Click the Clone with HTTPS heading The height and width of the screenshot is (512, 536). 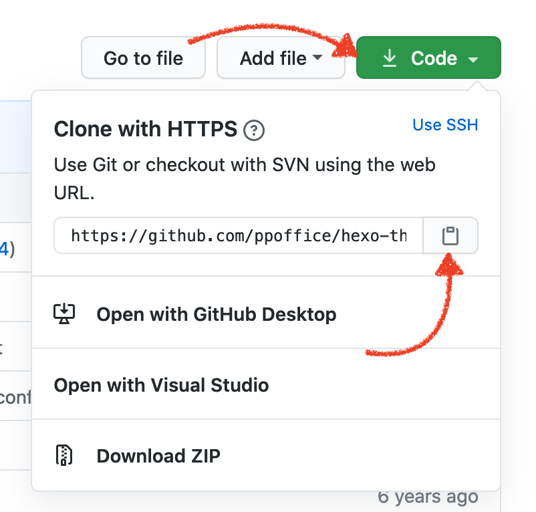145,129
